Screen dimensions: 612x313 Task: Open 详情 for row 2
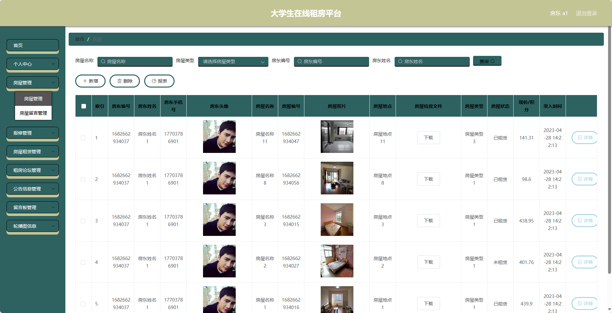coord(584,179)
